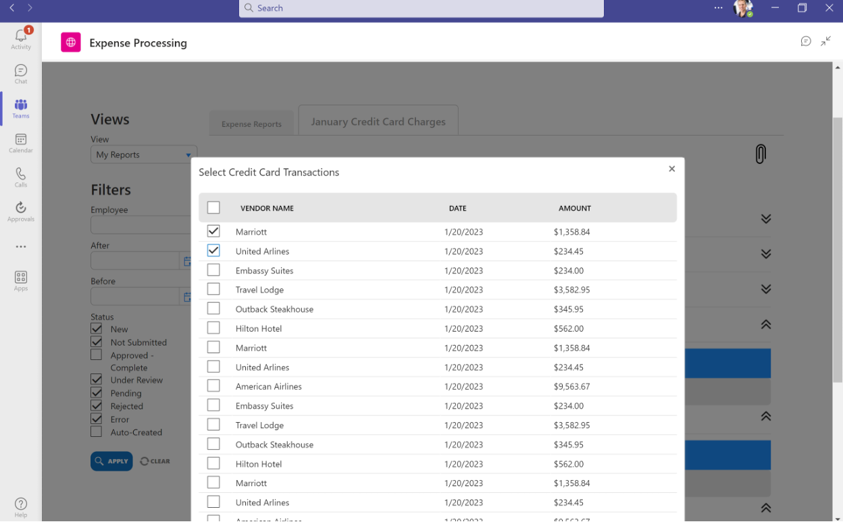Viewport: 843px width, 524px height.
Task: Show more apps ellipsis in sidebar
Action: [21, 246]
